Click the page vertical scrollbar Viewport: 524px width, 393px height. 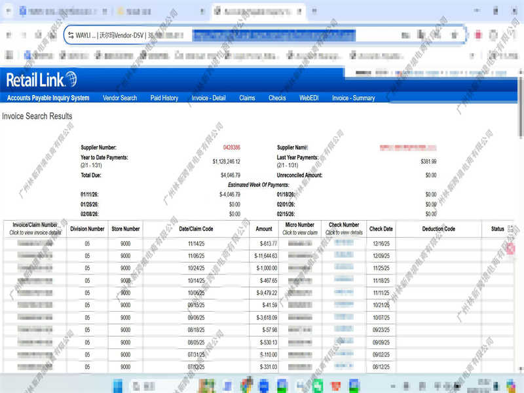(520, 107)
